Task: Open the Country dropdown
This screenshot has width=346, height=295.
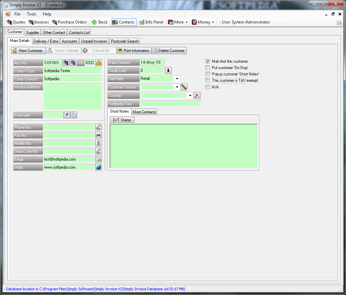Action: tap(190, 95)
